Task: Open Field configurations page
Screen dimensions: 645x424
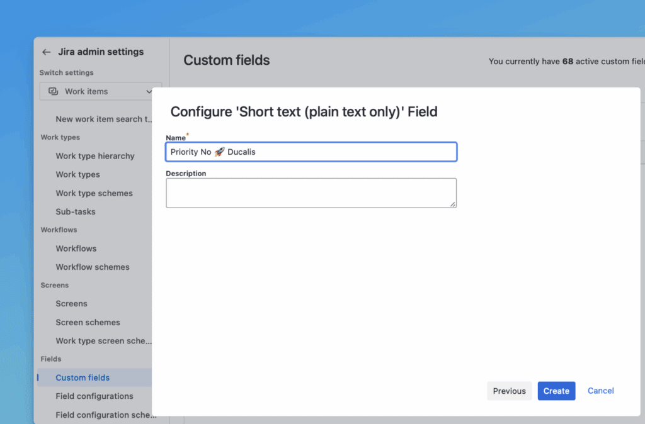Action: (x=94, y=396)
